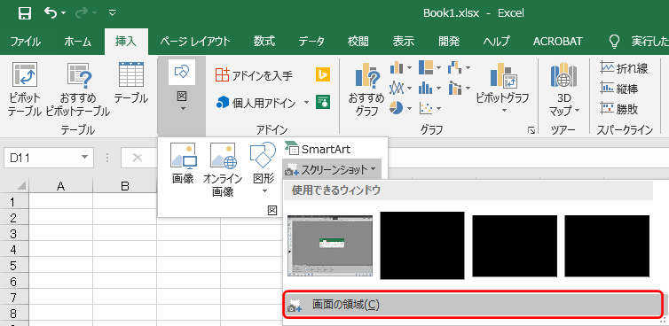Open the 表示 tab
669x326 pixels.
403,42
